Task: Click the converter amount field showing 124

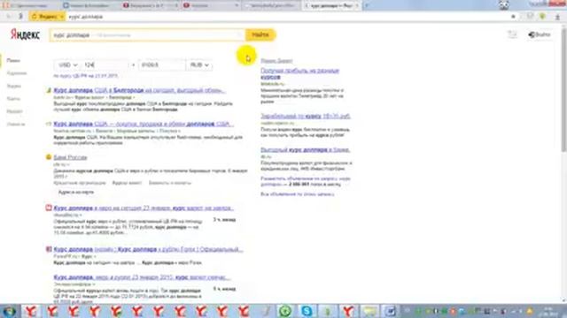Action: [x=105, y=64]
